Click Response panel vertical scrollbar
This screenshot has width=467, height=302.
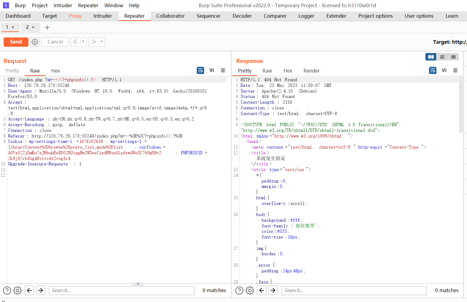click(461, 105)
